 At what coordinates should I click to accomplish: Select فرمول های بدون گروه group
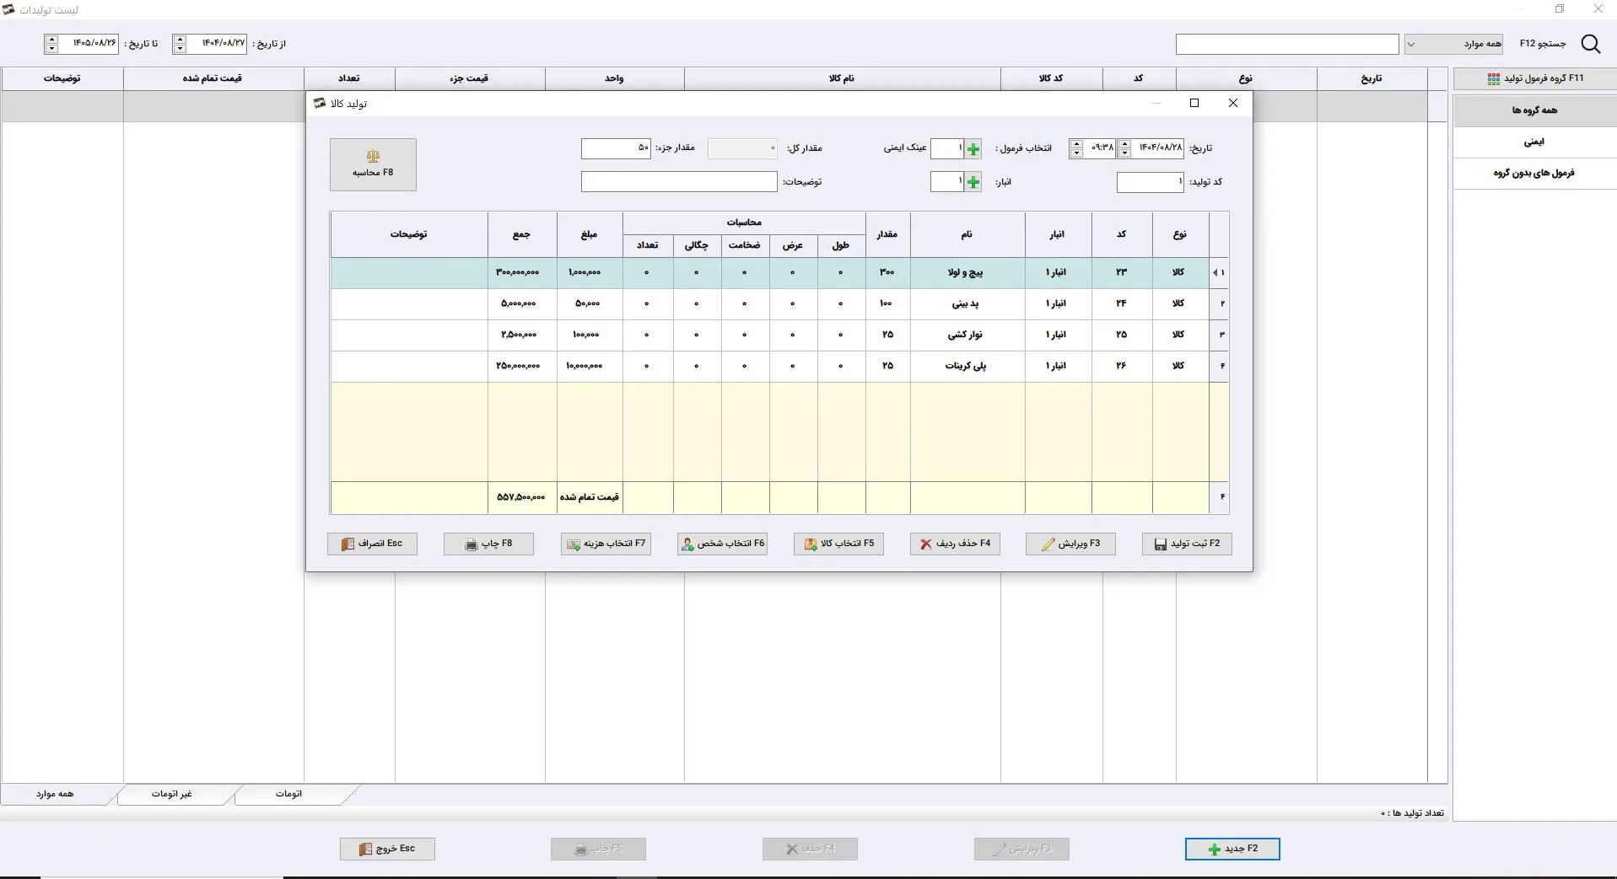(1534, 173)
